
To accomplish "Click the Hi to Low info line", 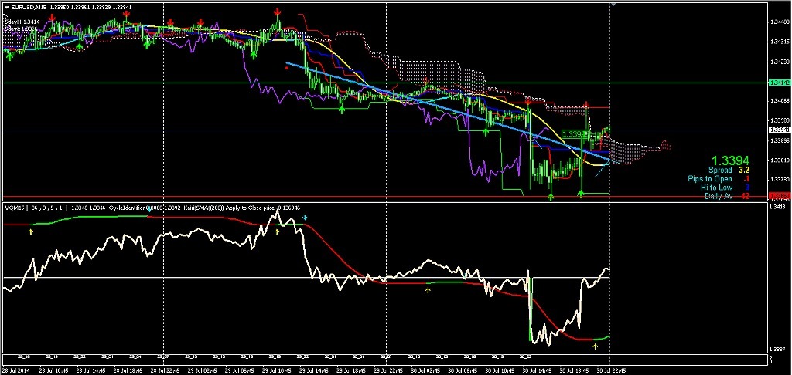I will click(727, 187).
